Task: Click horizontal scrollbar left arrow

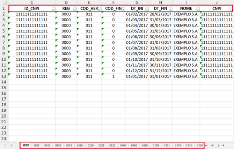Action: point(223,145)
